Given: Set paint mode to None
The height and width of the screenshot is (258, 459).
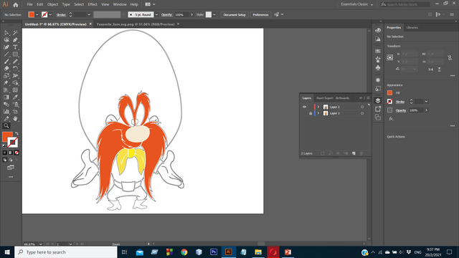Looking at the screenshot, I should 16,153.
